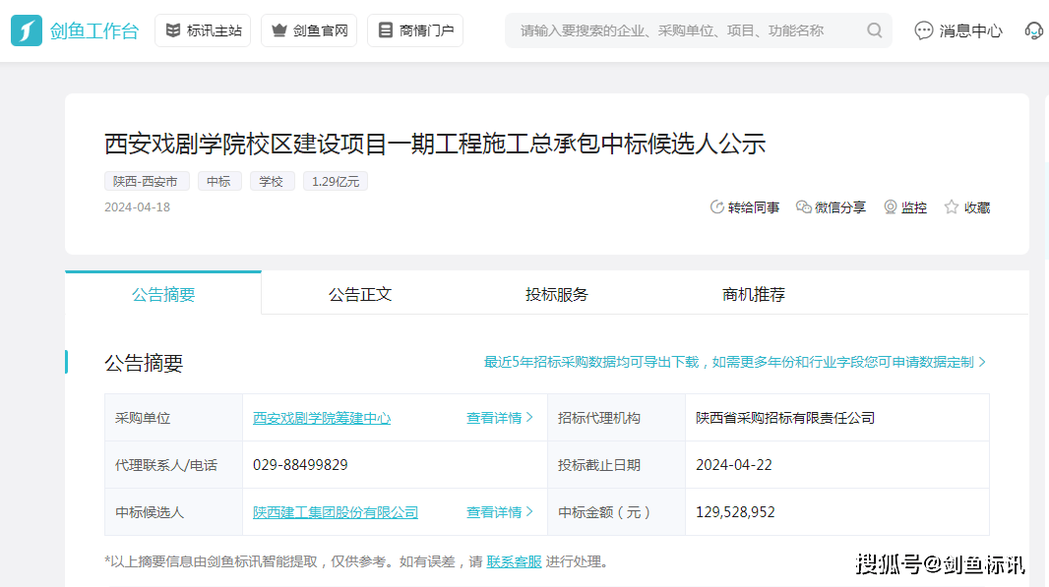The height and width of the screenshot is (587, 1049).
Task: Click 查看详情 next to 西安戏剧学院筹建中心
Action: point(499,418)
